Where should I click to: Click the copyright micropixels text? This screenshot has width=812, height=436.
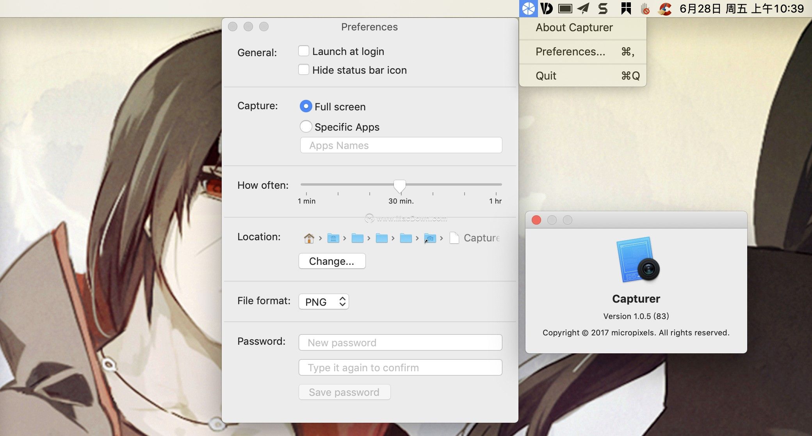point(636,333)
